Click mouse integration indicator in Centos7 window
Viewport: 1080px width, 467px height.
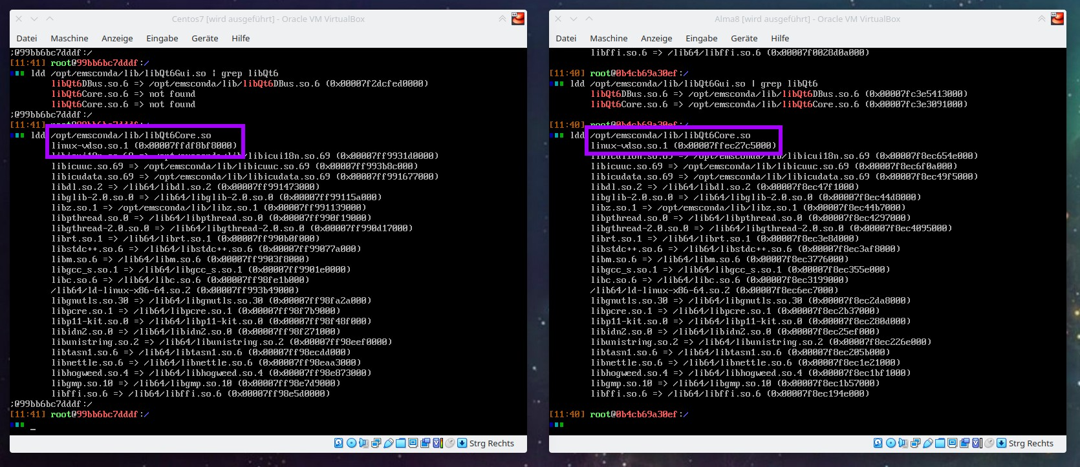[x=450, y=443]
